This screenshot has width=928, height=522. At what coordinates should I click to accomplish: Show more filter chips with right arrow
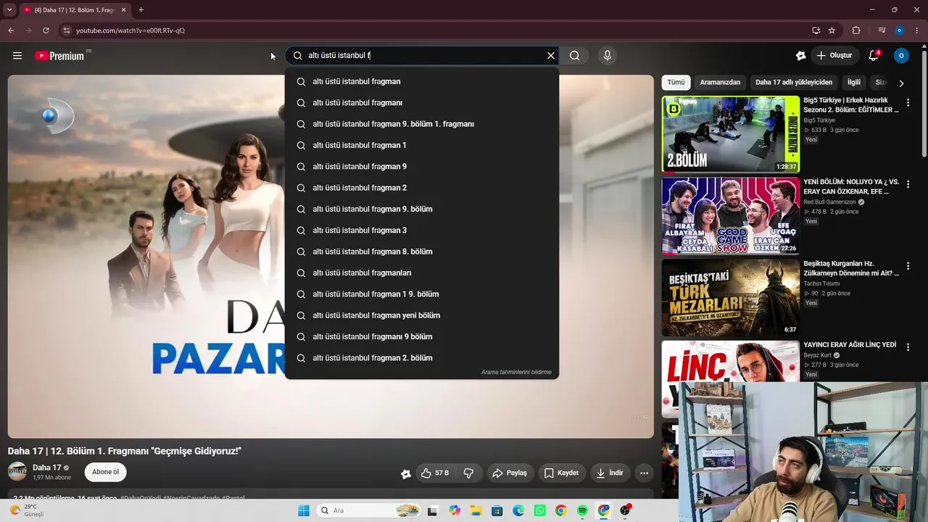pos(901,83)
